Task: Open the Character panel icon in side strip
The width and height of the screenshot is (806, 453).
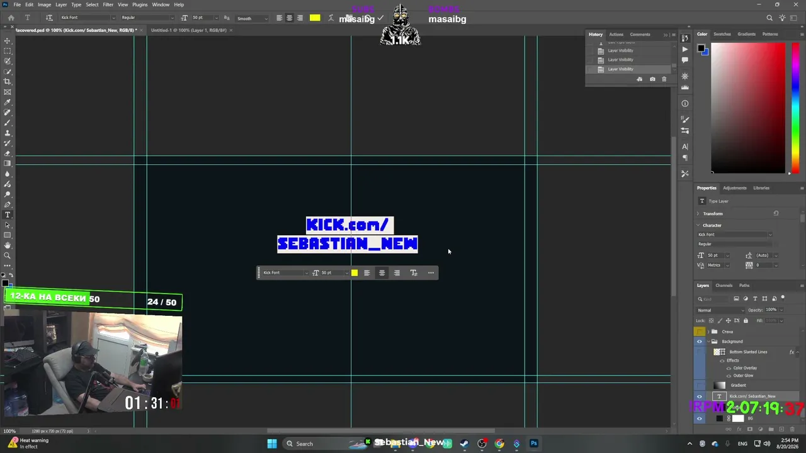Action: pos(685,147)
